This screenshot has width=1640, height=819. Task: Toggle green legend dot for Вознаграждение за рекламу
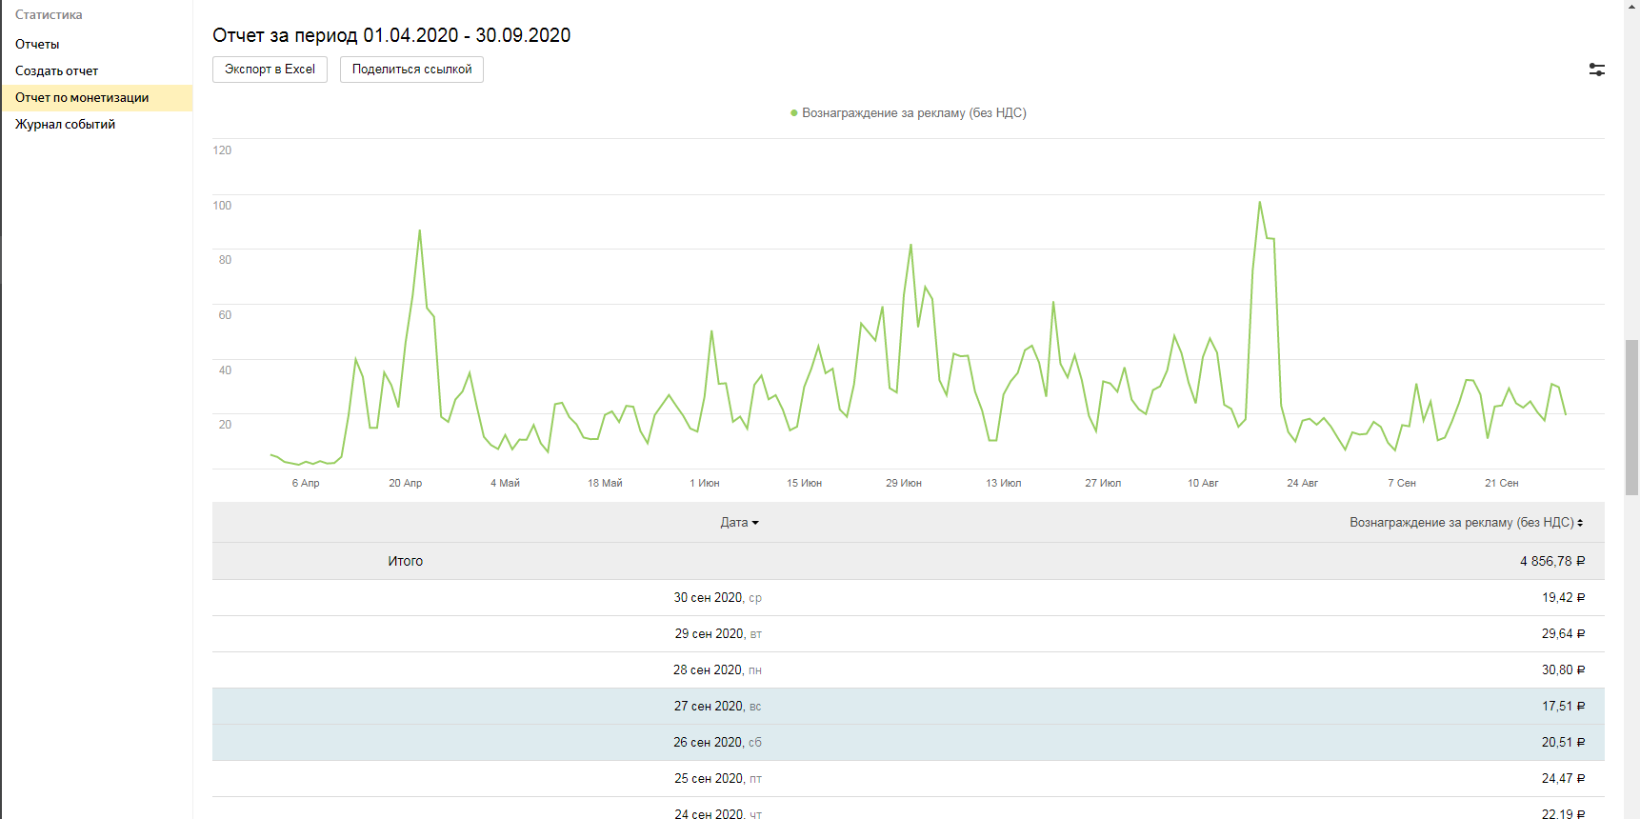[x=794, y=113]
